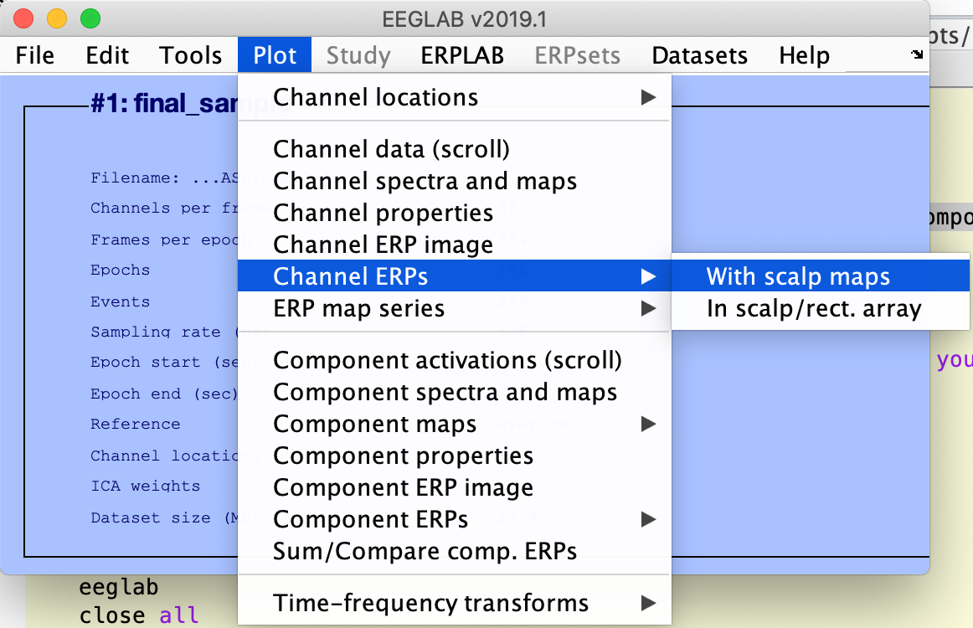Click the dataset title '#1: final_sam'
This screenshot has height=628, width=973.
point(164,103)
